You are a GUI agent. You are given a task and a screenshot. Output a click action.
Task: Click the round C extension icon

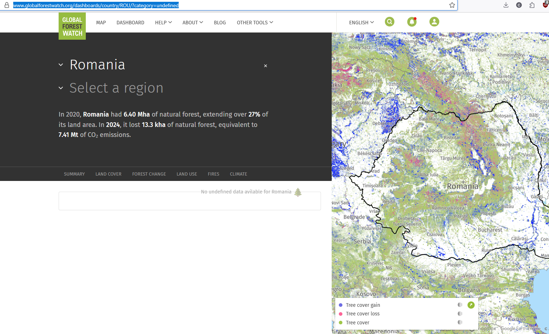(519, 5)
